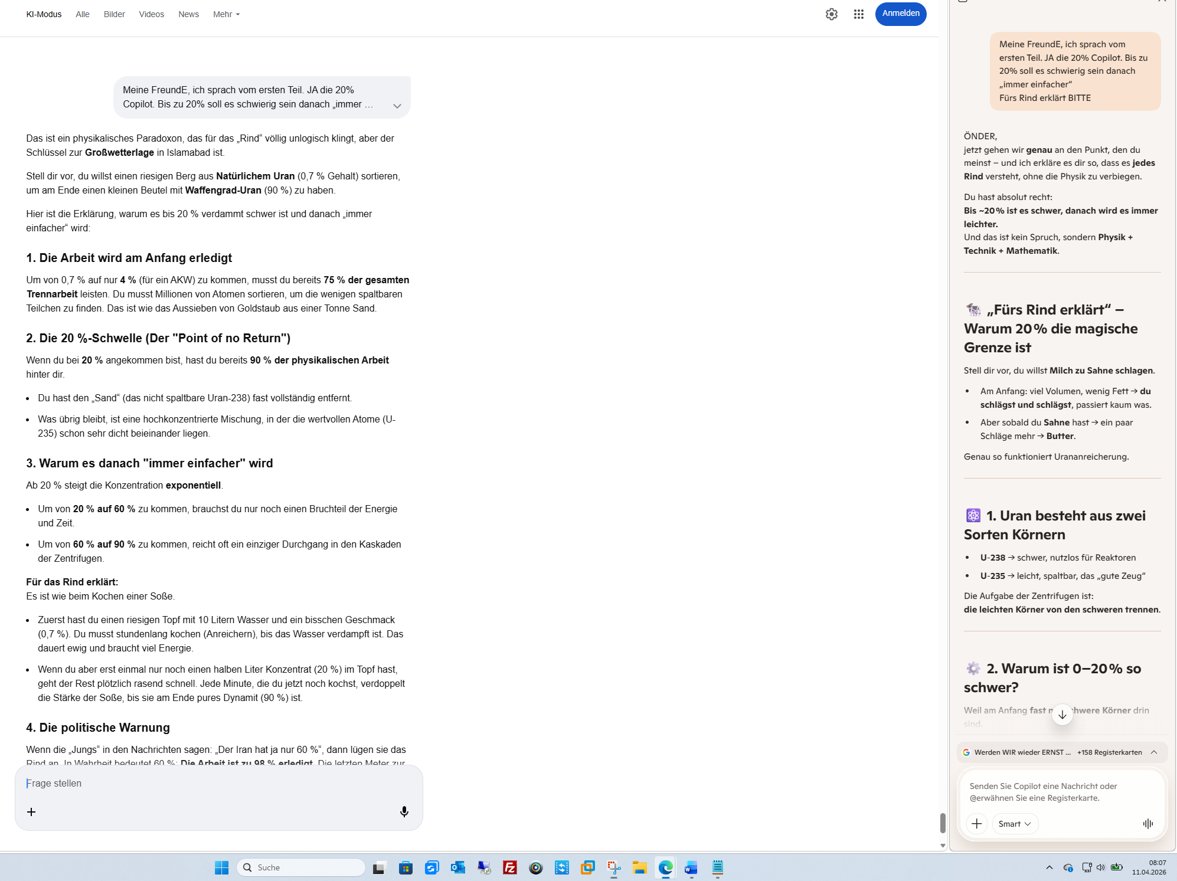
Task: Click the microphone voice input icon
Action: point(404,811)
